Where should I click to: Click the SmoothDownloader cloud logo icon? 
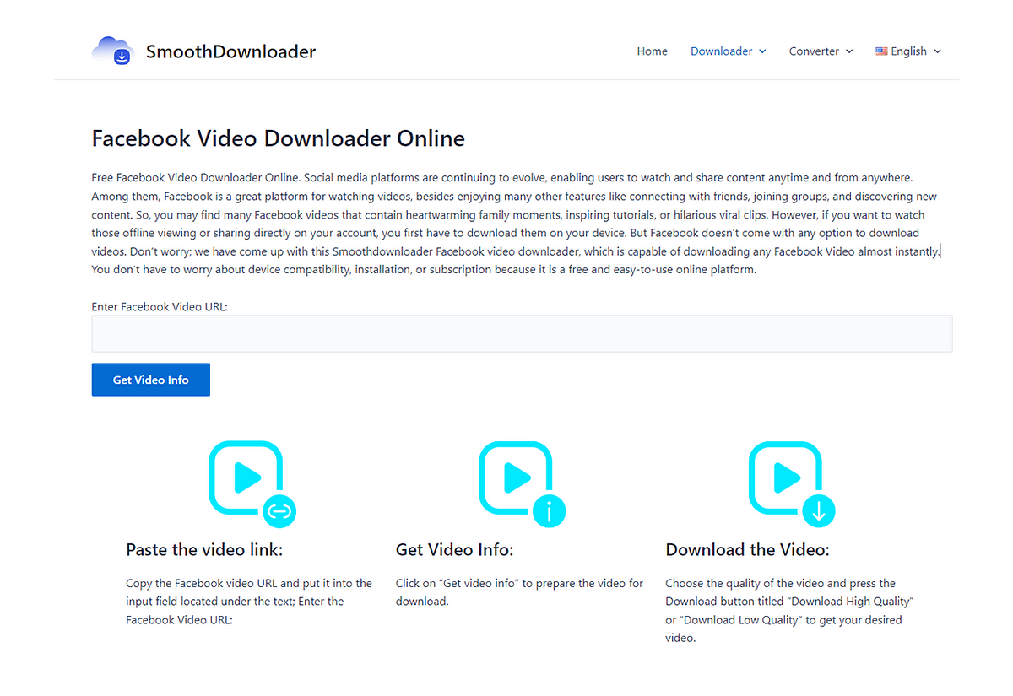coord(113,51)
